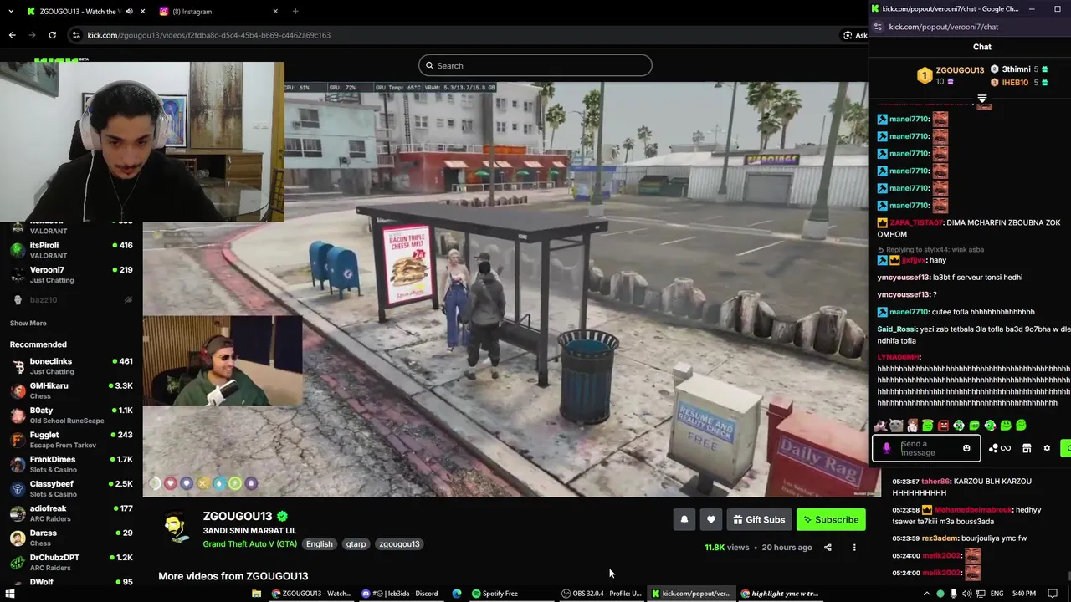The width and height of the screenshot is (1071, 602).
Task: Select the English tag
Action: click(319, 544)
